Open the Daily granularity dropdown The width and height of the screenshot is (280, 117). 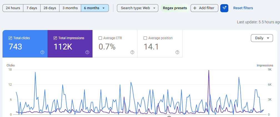pos(262,38)
